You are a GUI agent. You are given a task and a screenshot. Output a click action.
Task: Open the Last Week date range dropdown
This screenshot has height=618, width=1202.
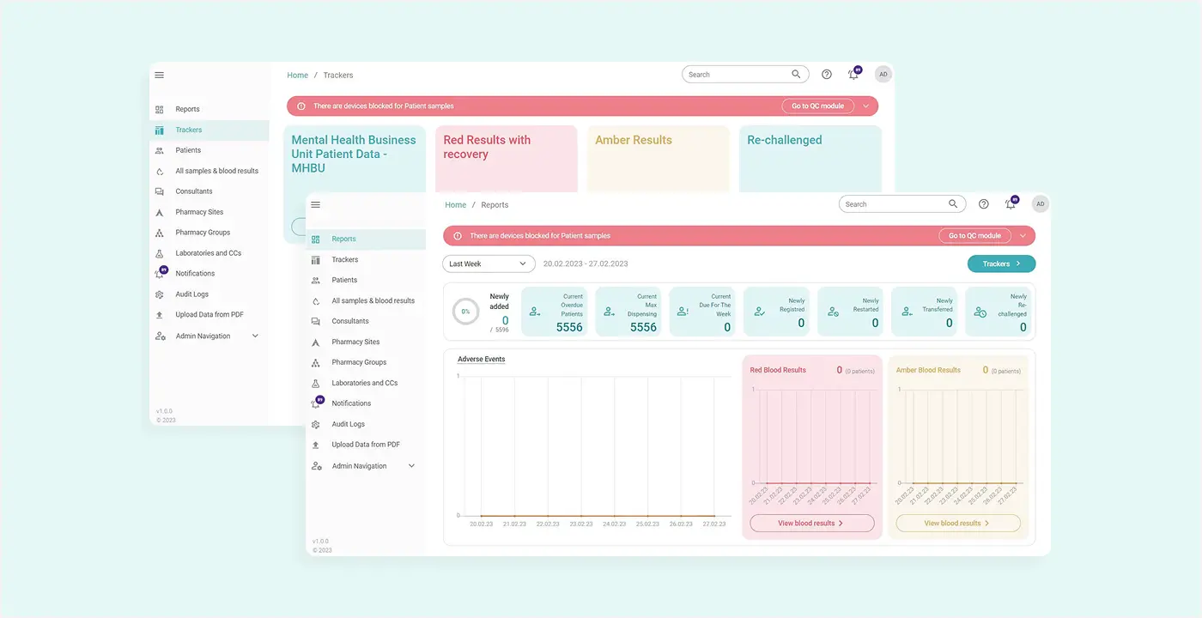tap(489, 264)
